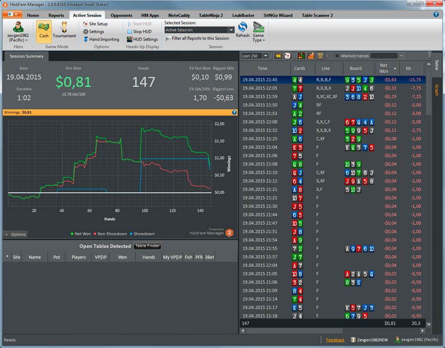445x348 pixels.
Task: Click the zevgen1982 (Pacific) status bar hero icon
Action: click(x=398, y=340)
